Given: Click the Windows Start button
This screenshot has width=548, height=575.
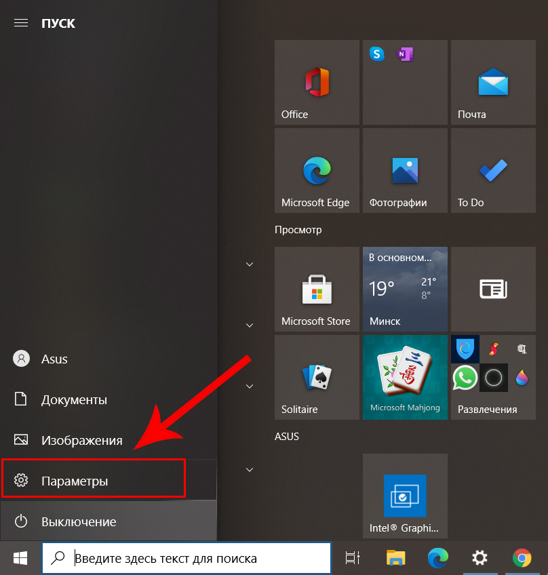Looking at the screenshot, I should coord(20,558).
